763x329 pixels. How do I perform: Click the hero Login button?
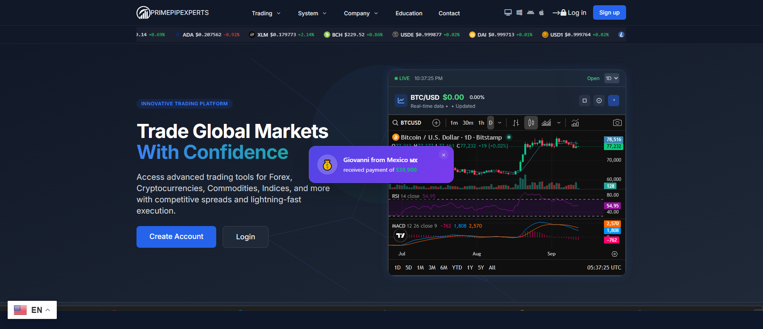coord(246,237)
